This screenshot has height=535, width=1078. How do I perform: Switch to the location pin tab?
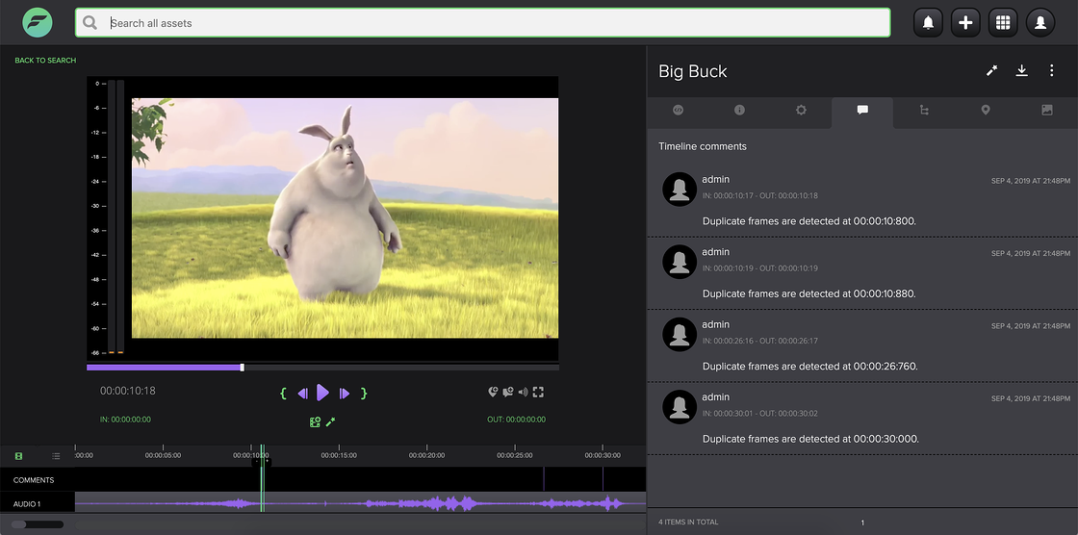click(x=986, y=111)
